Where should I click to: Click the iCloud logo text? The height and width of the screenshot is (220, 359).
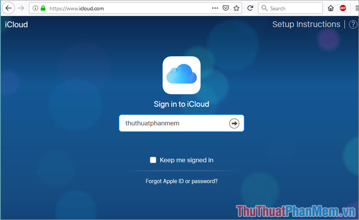tap(16, 25)
